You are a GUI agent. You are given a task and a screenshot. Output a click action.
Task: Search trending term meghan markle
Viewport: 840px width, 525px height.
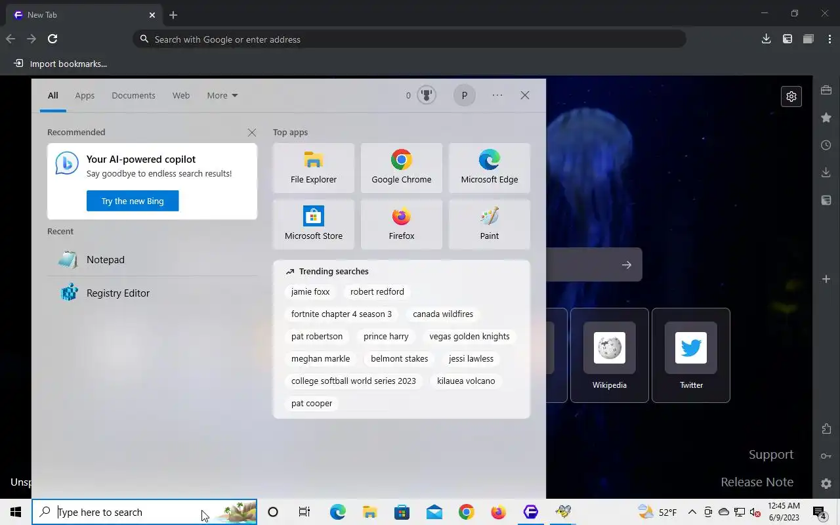coord(320,358)
